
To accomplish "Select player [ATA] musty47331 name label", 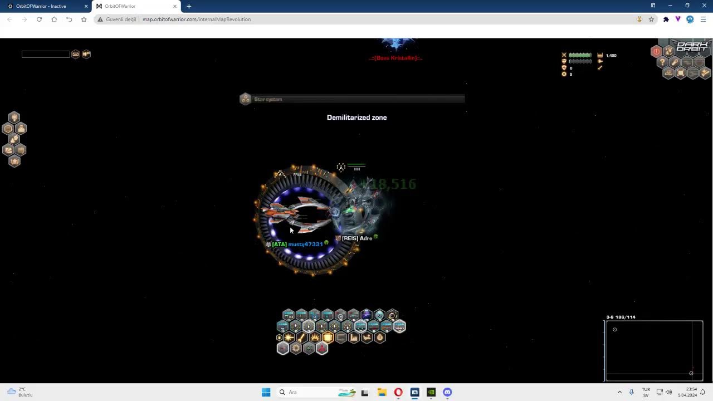I will pyautogui.click(x=297, y=244).
